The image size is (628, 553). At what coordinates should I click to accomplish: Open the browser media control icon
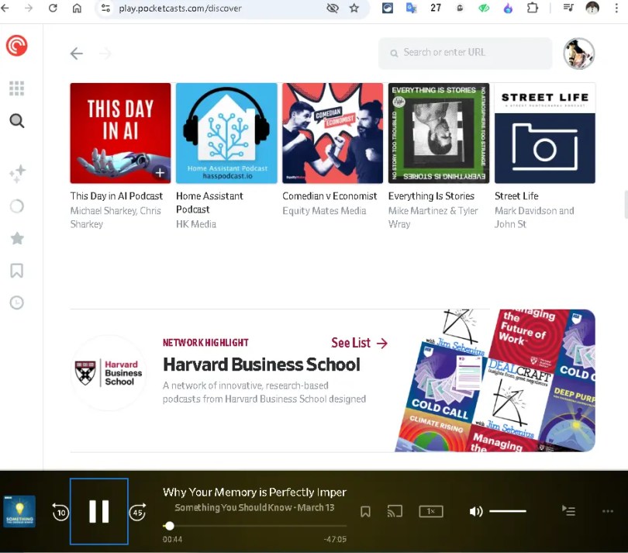coord(568,8)
